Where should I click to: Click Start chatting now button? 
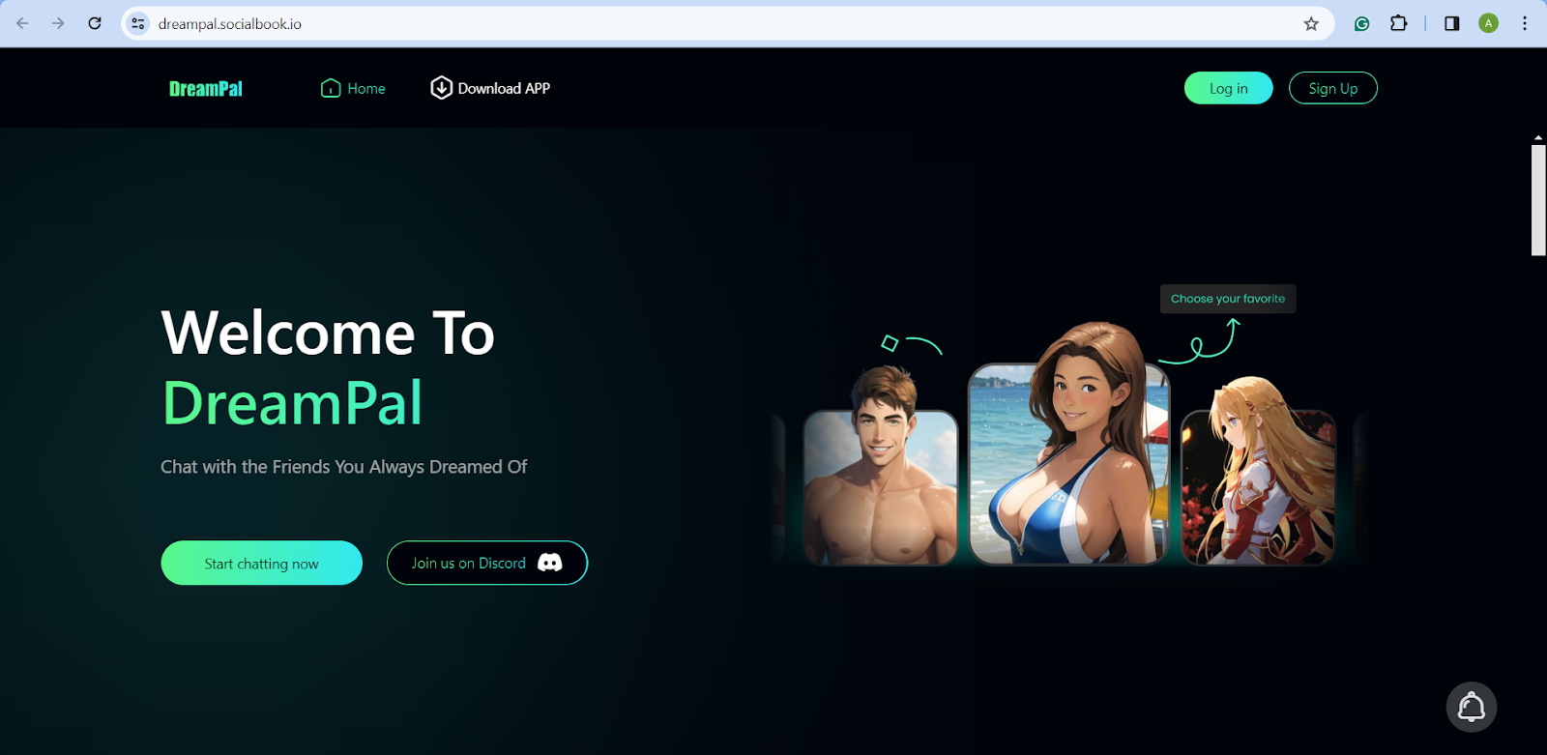point(261,563)
